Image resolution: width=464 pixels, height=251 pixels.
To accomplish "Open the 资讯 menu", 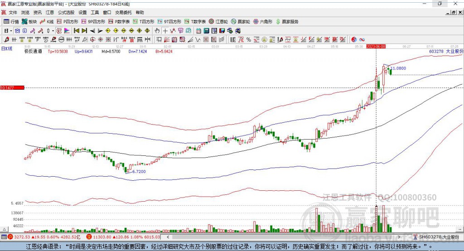I will (x=37, y=12).
